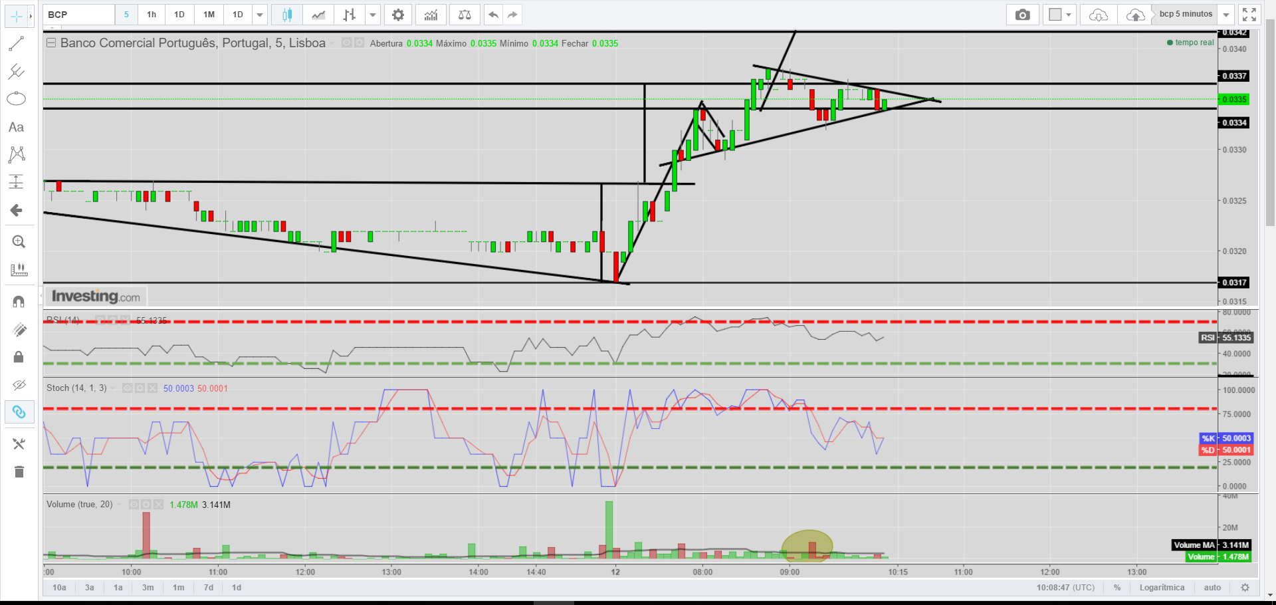1276x605 pixels.
Task: Select the measure ruler tool
Action: point(19,269)
